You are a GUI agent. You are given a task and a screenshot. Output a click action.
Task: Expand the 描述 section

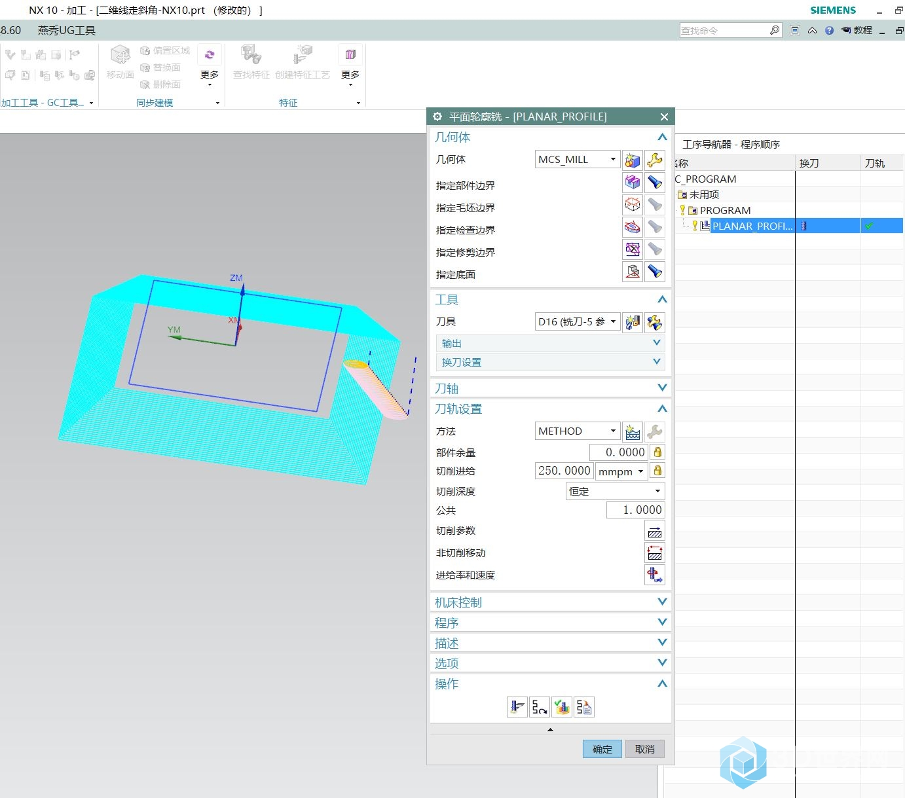550,643
